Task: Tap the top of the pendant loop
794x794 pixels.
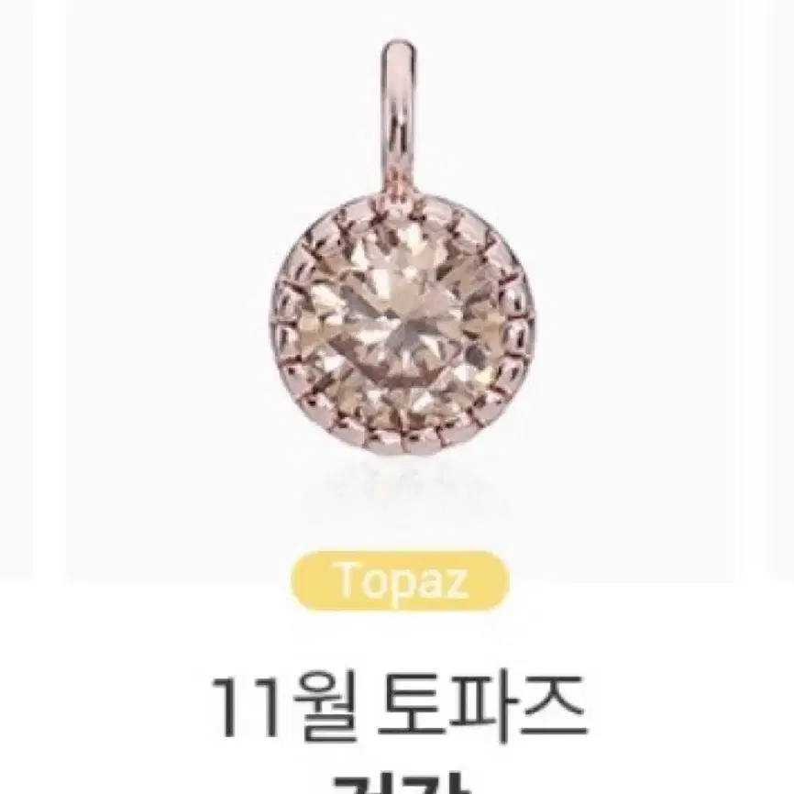Action: click(399, 48)
